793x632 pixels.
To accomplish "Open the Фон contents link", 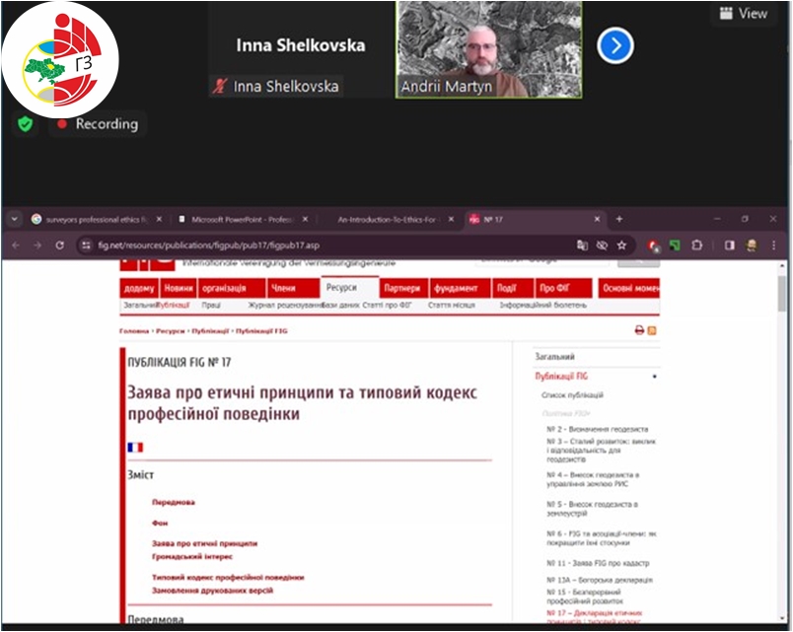I will click(160, 524).
